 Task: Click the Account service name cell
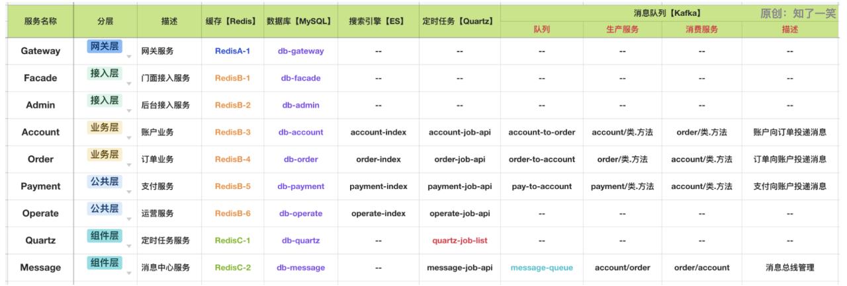pos(40,132)
